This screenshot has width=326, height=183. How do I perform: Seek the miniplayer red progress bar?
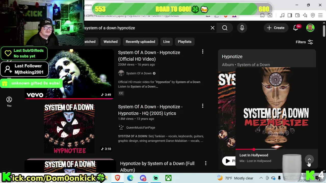[x=276, y=149]
